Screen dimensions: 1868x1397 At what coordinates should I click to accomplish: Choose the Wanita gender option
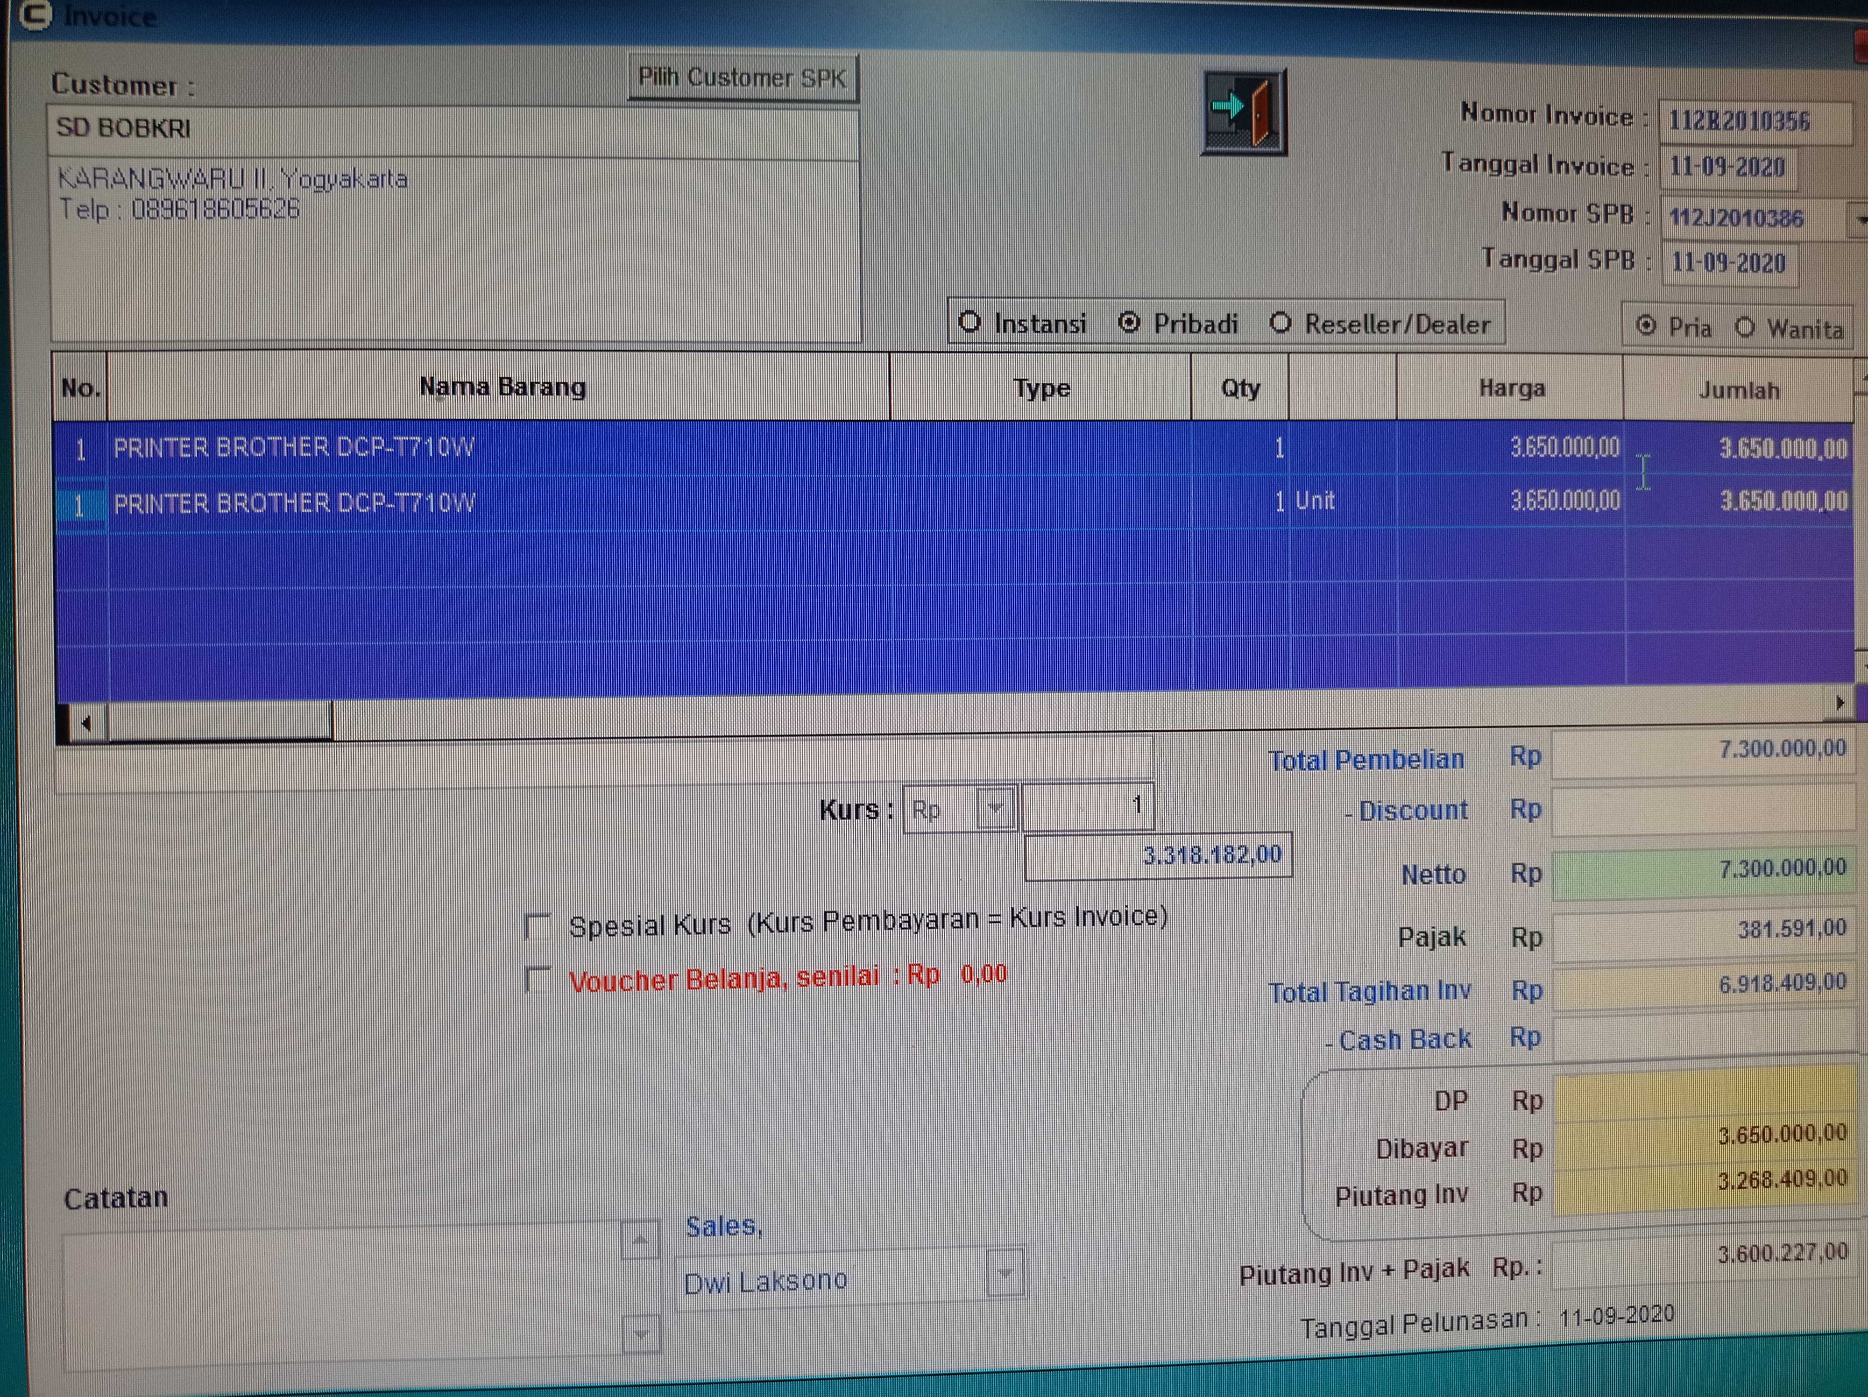pyautogui.click(x=1745, y=327)
